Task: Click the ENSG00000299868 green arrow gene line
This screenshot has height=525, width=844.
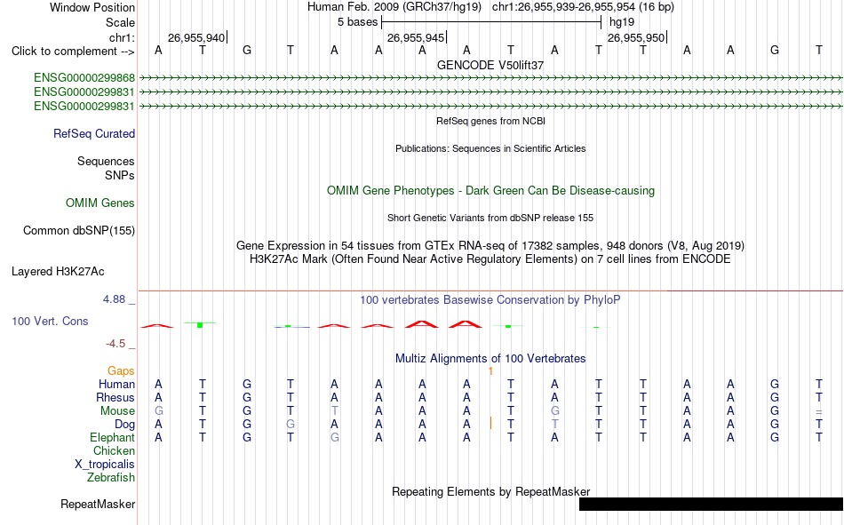Action: coord(490,78)
